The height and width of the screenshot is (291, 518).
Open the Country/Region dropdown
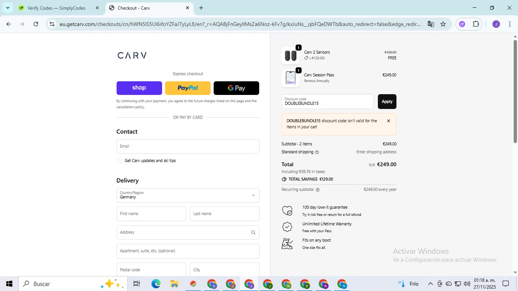[x=188, y=195]
